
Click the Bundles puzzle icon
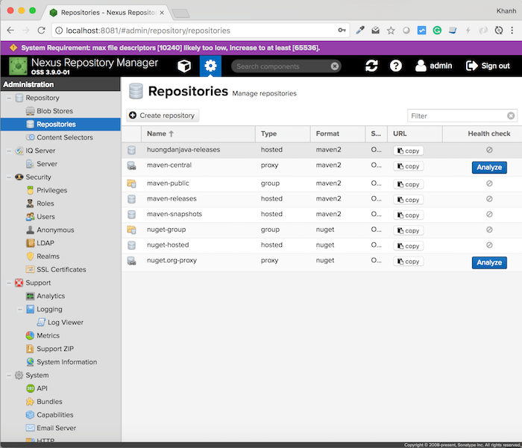click(x=30, y=402)
